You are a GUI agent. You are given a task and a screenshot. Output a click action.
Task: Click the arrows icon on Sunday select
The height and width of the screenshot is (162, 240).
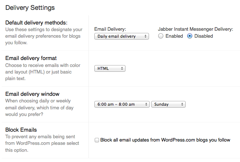click(182, 104)
